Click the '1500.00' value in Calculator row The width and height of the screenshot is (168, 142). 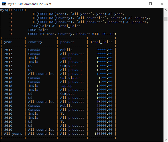(105, 78)
